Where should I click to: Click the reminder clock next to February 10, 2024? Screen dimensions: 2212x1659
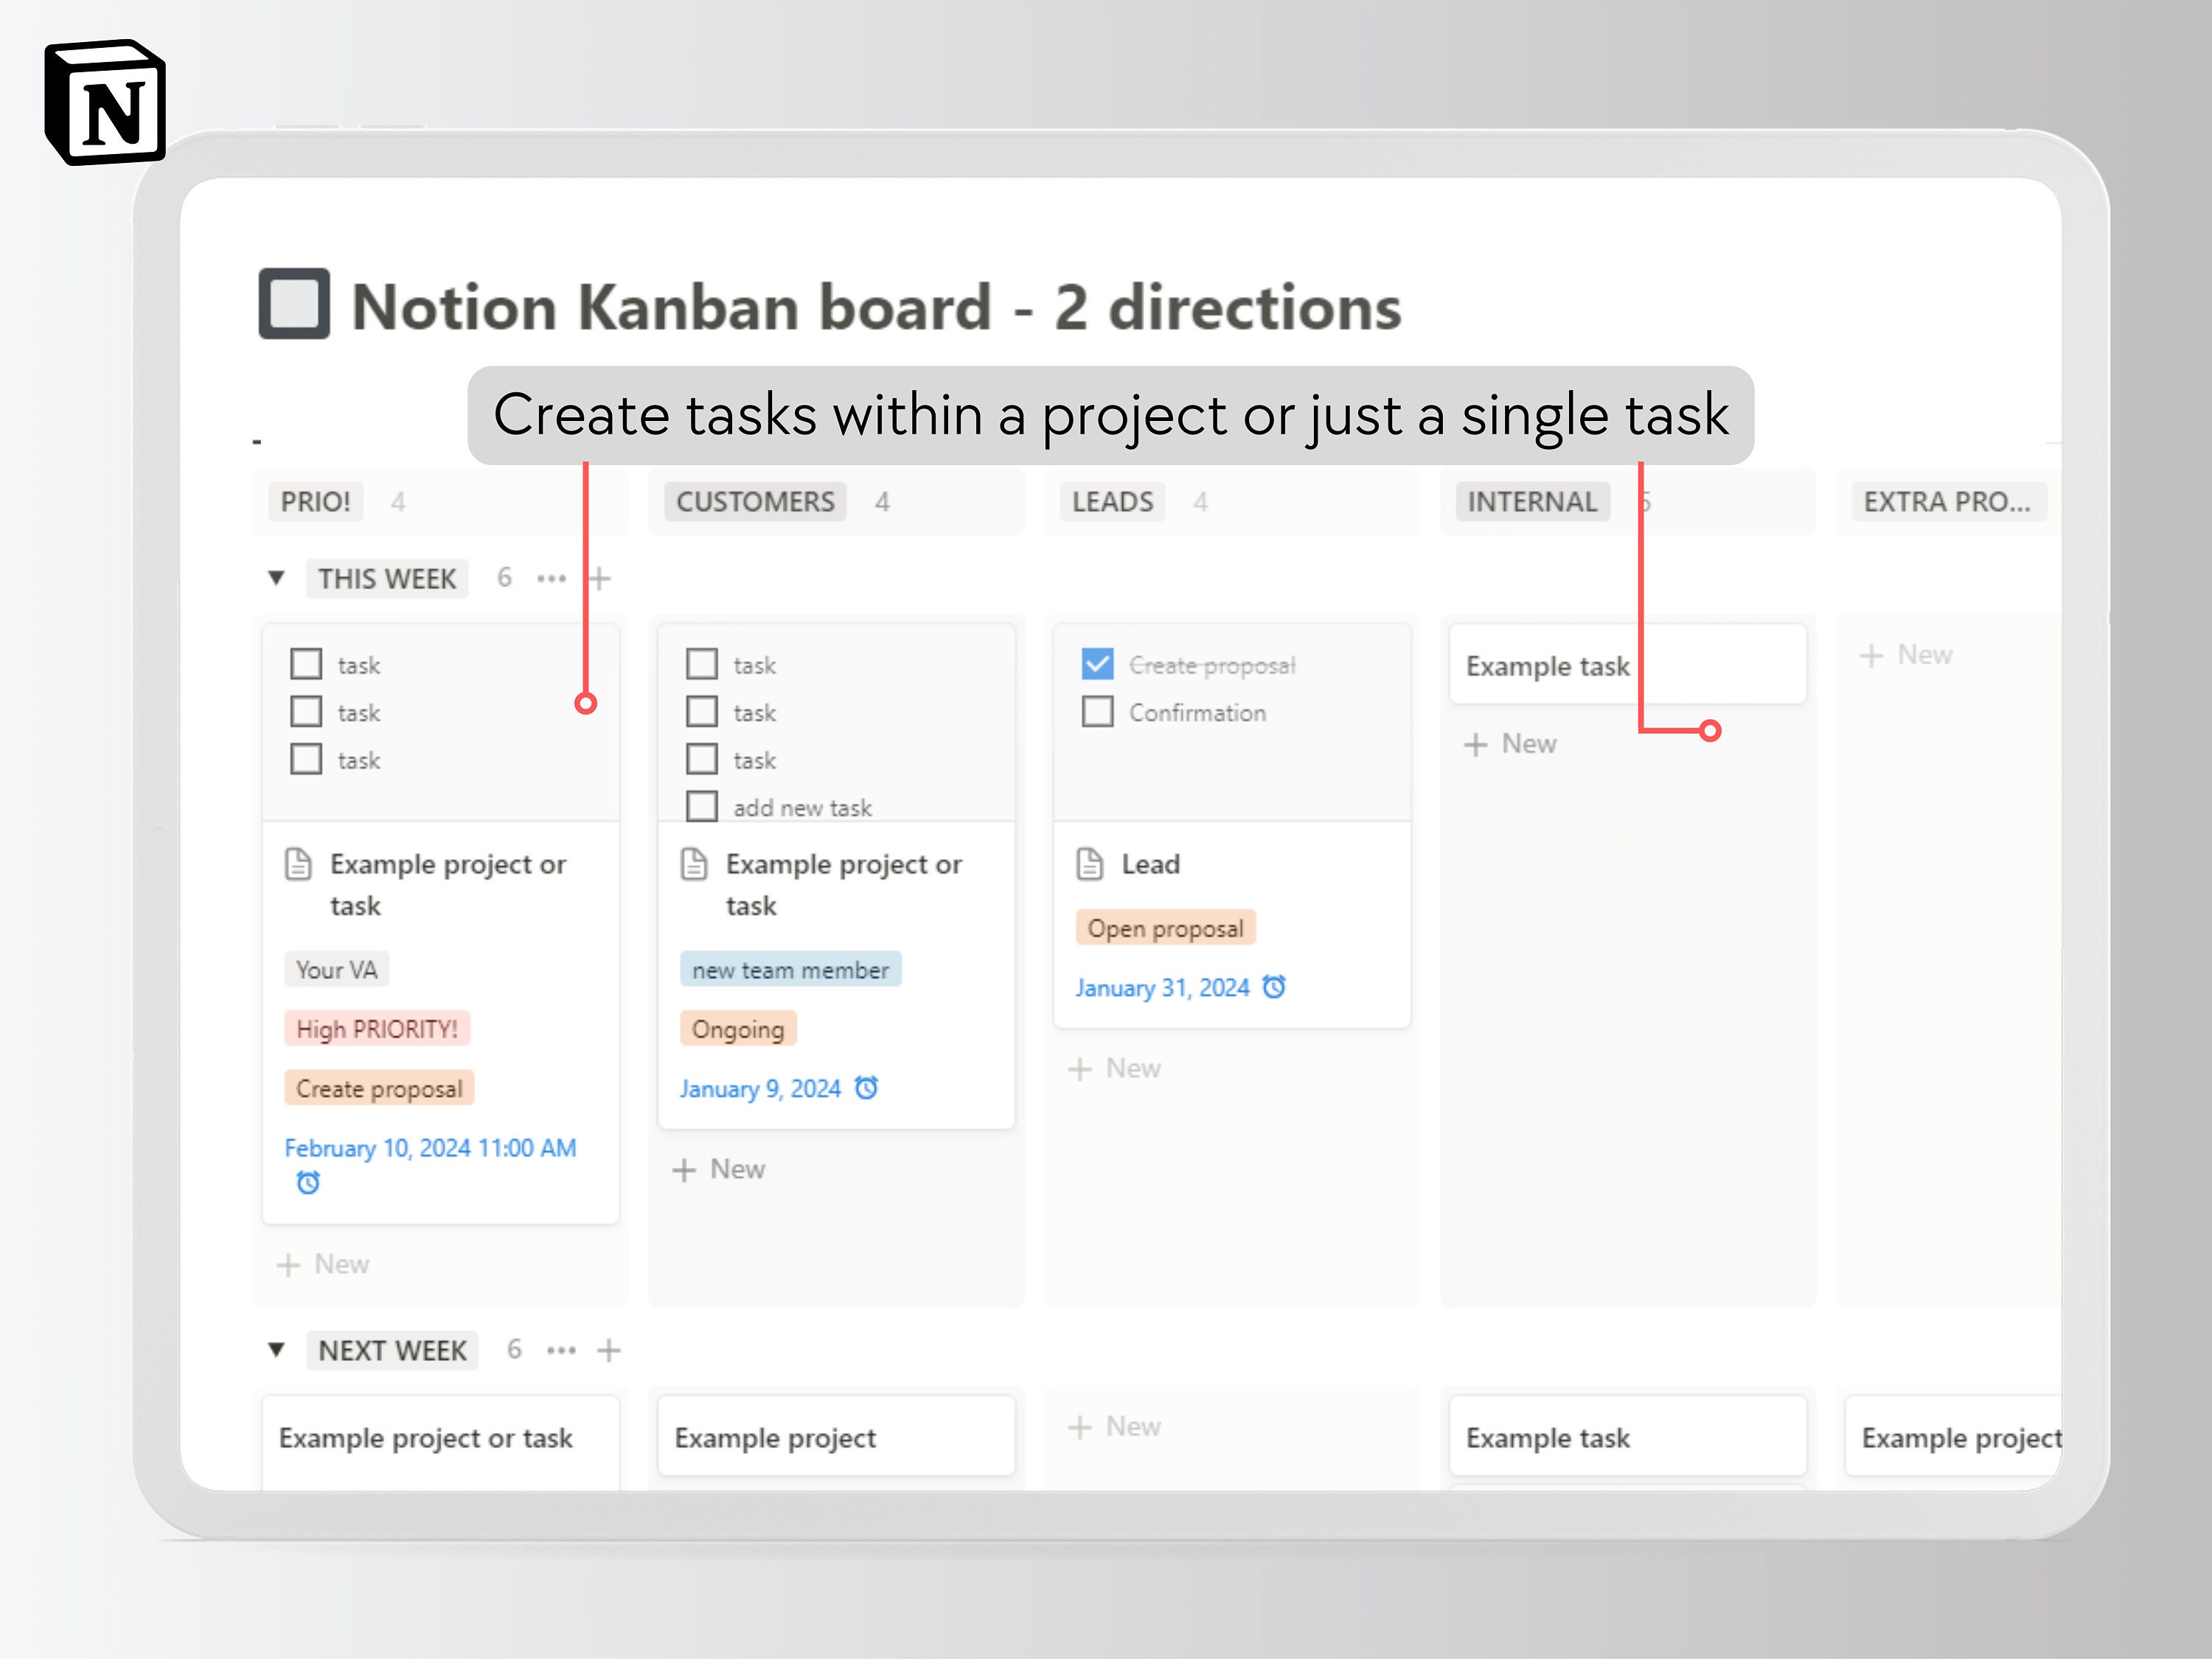point(309,1183)
